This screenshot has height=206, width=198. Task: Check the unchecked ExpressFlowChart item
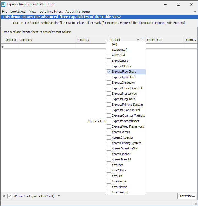(109, 77)
